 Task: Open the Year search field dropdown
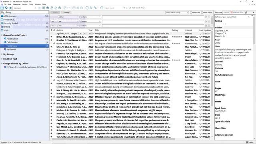click(x=68, y=21)
